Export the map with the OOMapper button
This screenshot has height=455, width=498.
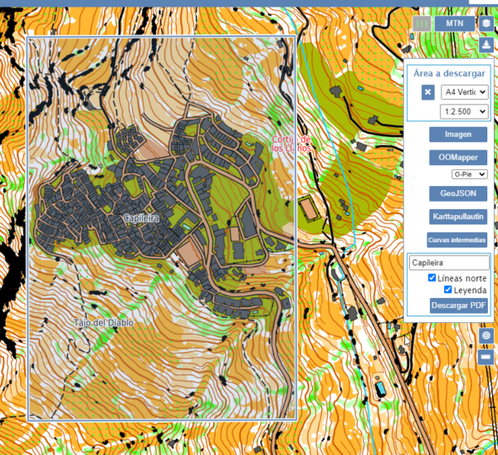point(458,157)
